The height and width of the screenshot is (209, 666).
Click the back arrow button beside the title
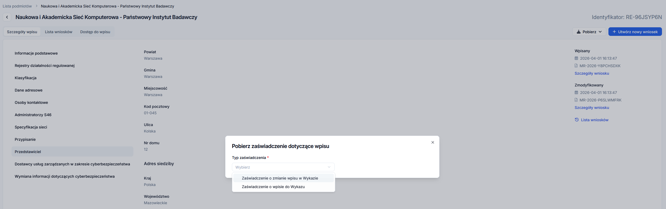coord(7,17)
